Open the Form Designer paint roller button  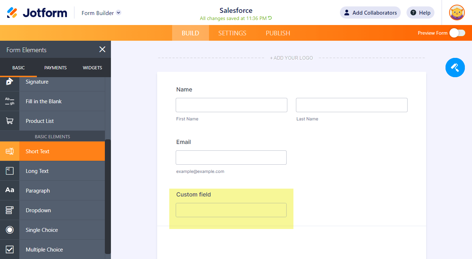click(455, 67)
